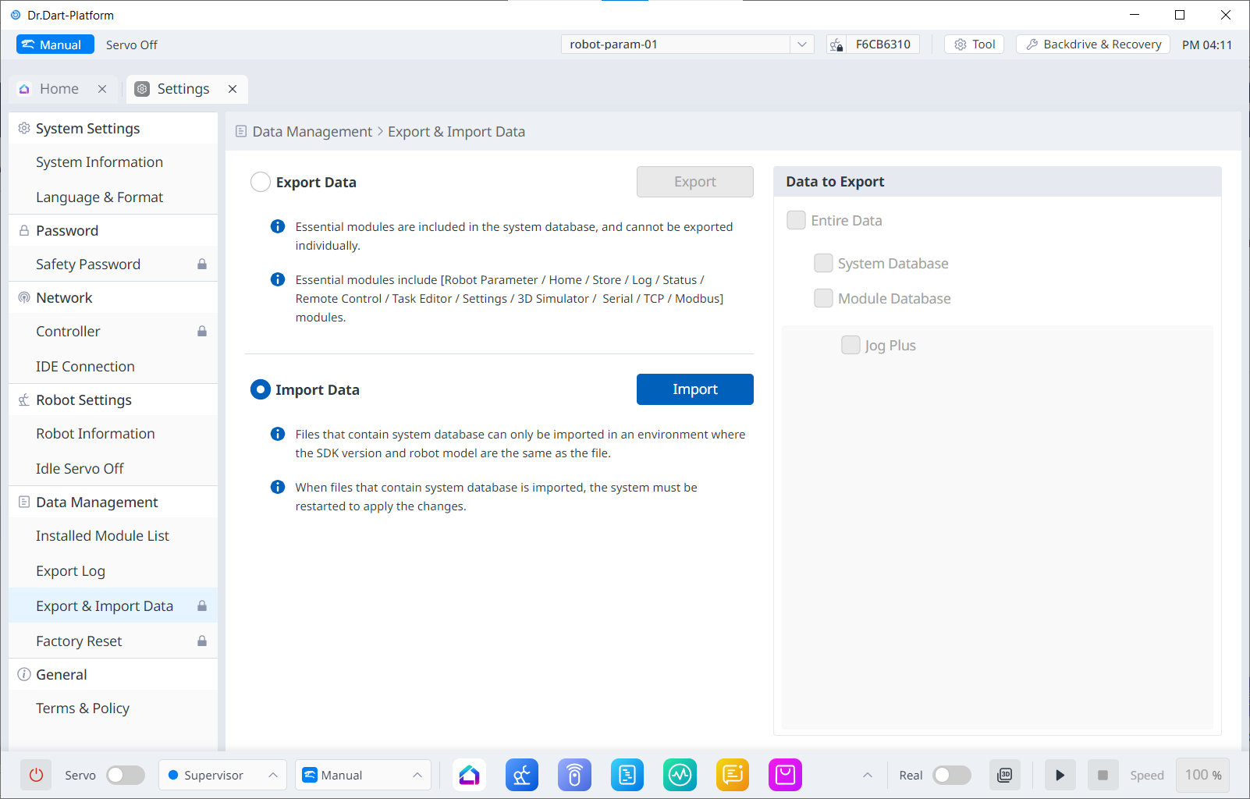The width and height of the screenshot is (1250, 799).
Task: Open the yellow Log module icon
Action: pyautogui.click(x=732, y=775)
